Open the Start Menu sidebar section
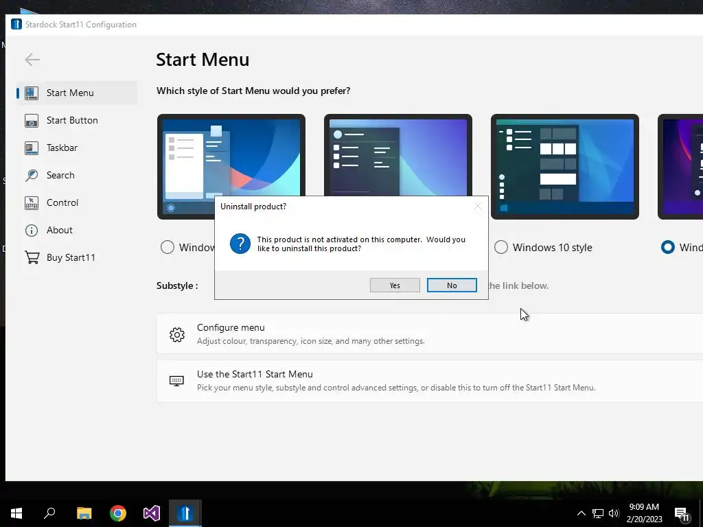Image resolution: width=703 pixels, height=527 pixels. pos(77,93)
